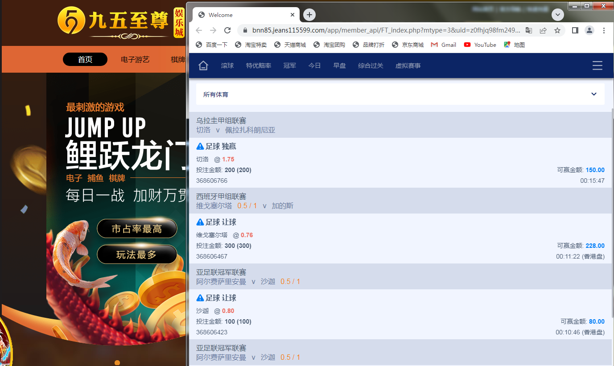The height and width of the screenshot is (366, 614).
Task: Click bet ID 368606467
Action: [x=212, y=256]
